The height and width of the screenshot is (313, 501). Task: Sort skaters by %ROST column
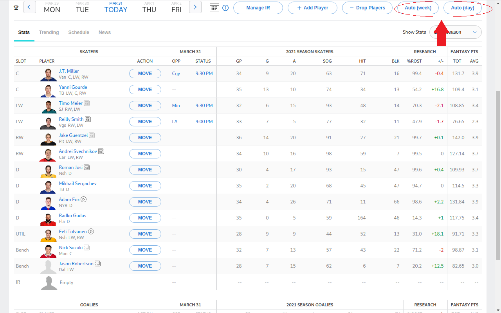pyautogui.click(x=414, y=61)
